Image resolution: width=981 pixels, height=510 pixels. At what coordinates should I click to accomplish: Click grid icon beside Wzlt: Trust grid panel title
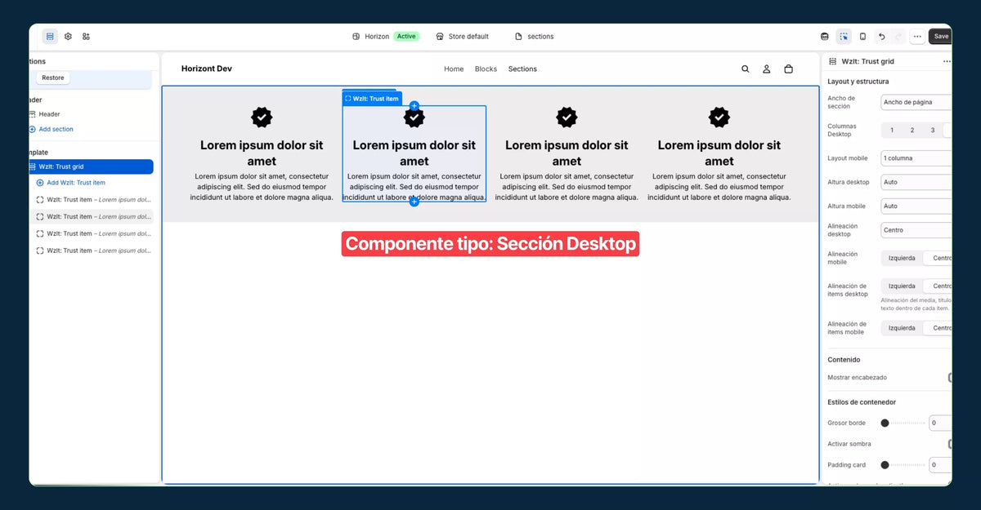point(833,62)
